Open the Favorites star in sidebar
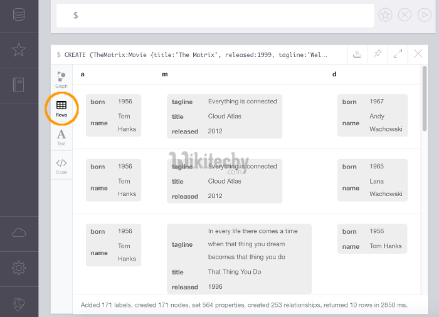The height and width of the screenshot is (317, 439). (x=19, y=49)
